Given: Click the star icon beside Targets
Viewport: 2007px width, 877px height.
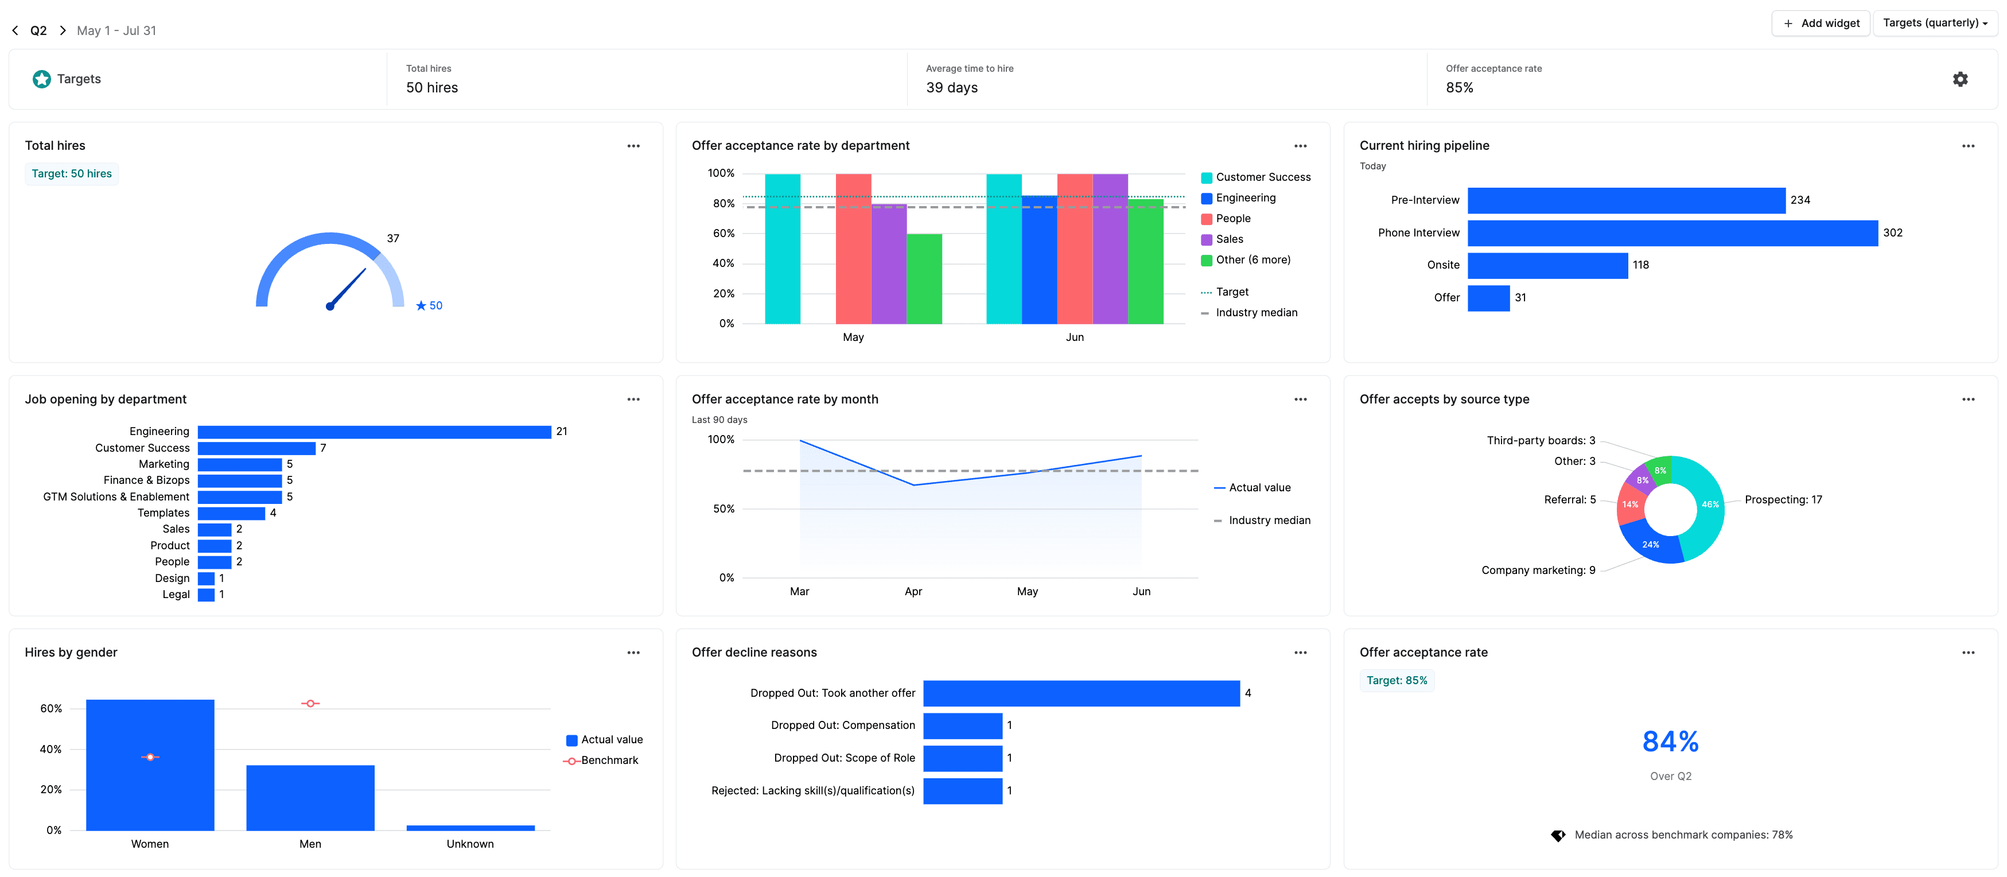Looking at the screenshot, I should pos(41,79).
